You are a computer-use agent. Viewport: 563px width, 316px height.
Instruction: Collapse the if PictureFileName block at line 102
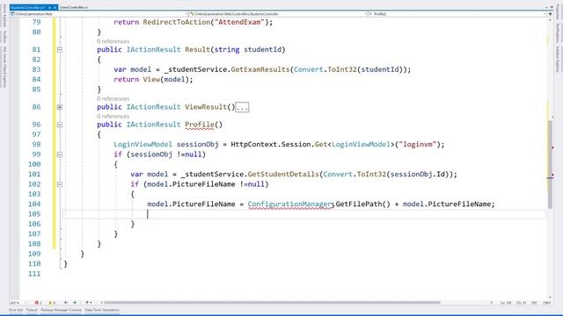60,184
